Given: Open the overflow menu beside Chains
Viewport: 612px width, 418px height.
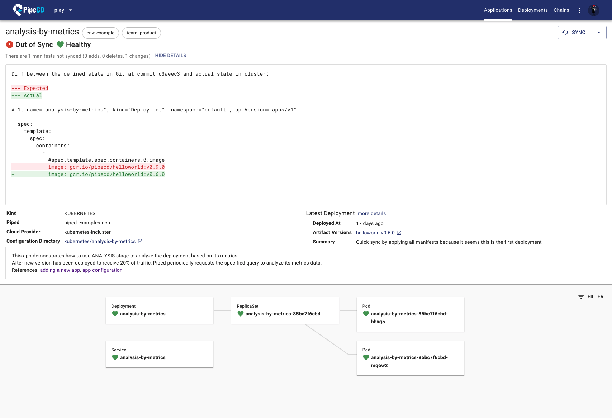Looking at the screenshot, I should 579,10.
